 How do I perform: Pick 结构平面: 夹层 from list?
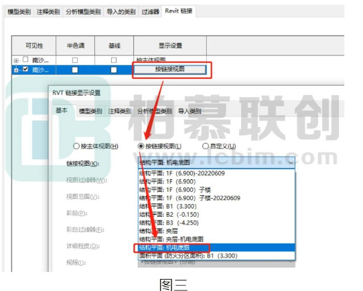[x=216, y=231]
